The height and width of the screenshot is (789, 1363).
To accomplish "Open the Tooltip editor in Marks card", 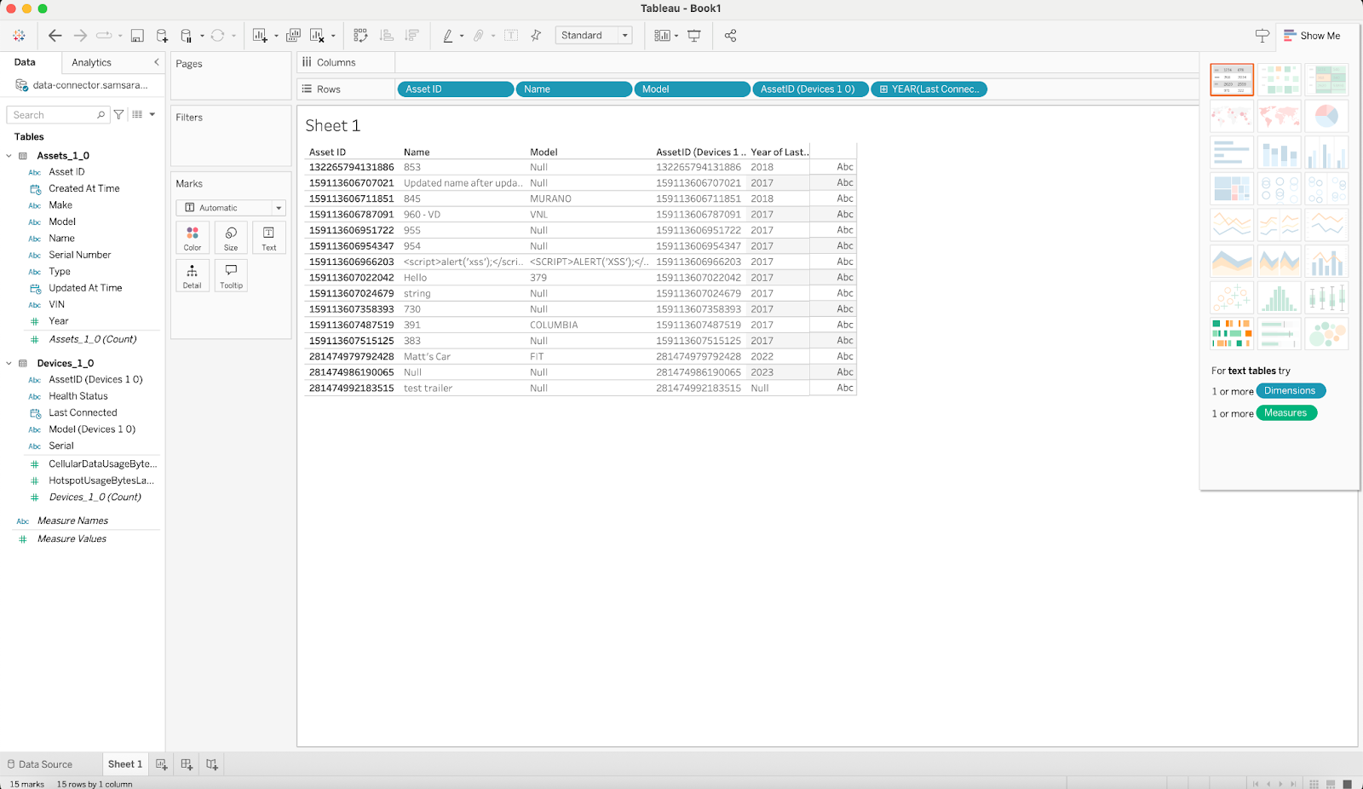I will [231, 275].
